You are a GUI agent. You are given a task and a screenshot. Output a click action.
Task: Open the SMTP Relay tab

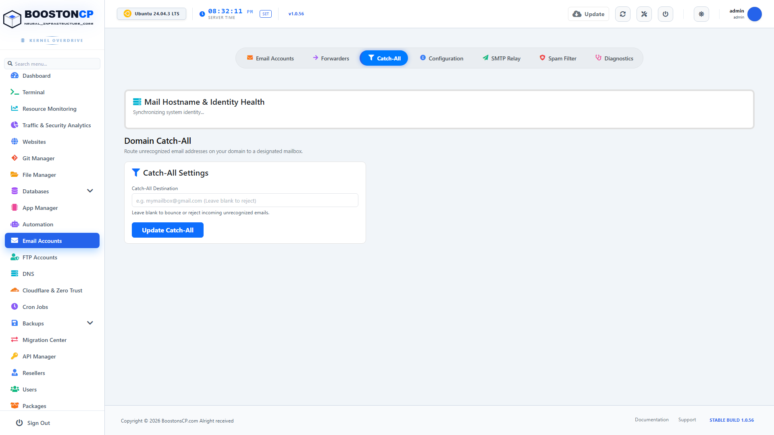[x=501, y=58]
